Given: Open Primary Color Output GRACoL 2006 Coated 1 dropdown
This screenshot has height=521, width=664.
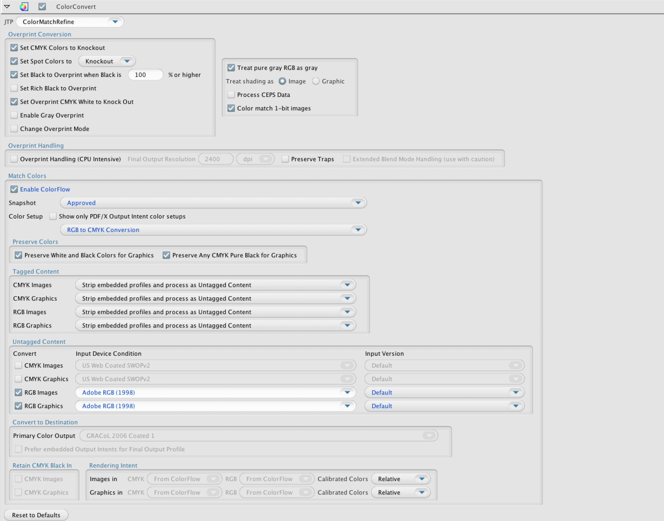Looking at the screenshot, I should point(259,436).
